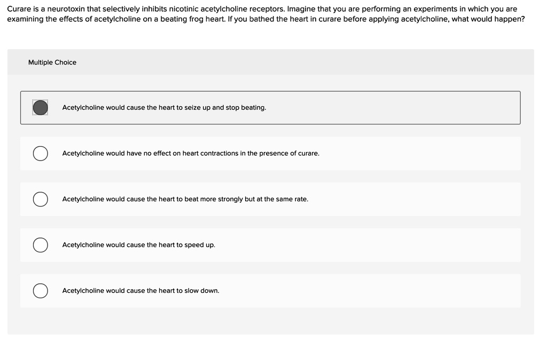
Task: Click the question line starting "examining the effects"
Action: (266, 19)
